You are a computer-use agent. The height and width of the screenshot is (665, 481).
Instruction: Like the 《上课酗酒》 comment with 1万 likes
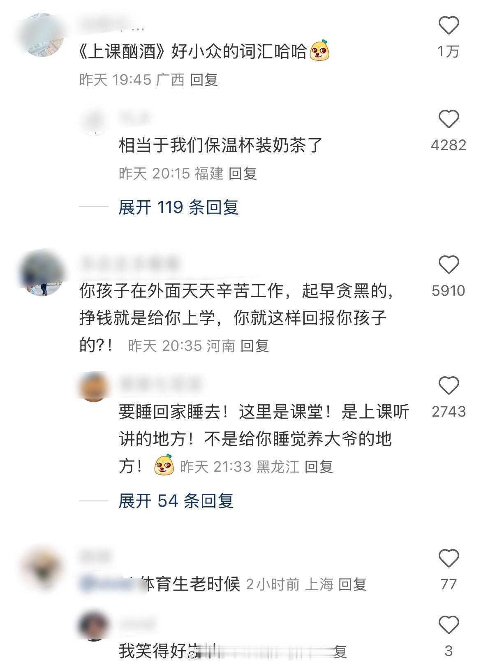click(449, 26)
